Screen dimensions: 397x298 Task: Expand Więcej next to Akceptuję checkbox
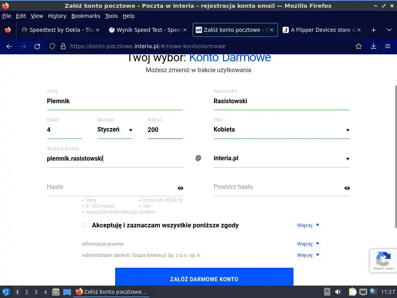coord(308,225)
